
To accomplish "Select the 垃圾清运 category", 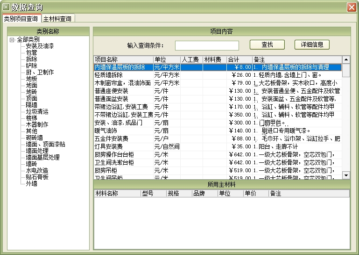I will pyautogui.click(x=37, y=112).
